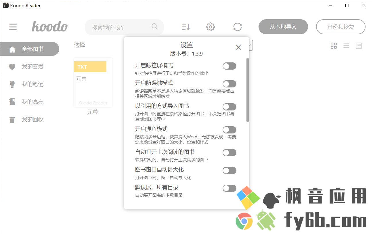Toggle 开启防误触模式 switch

229,84
